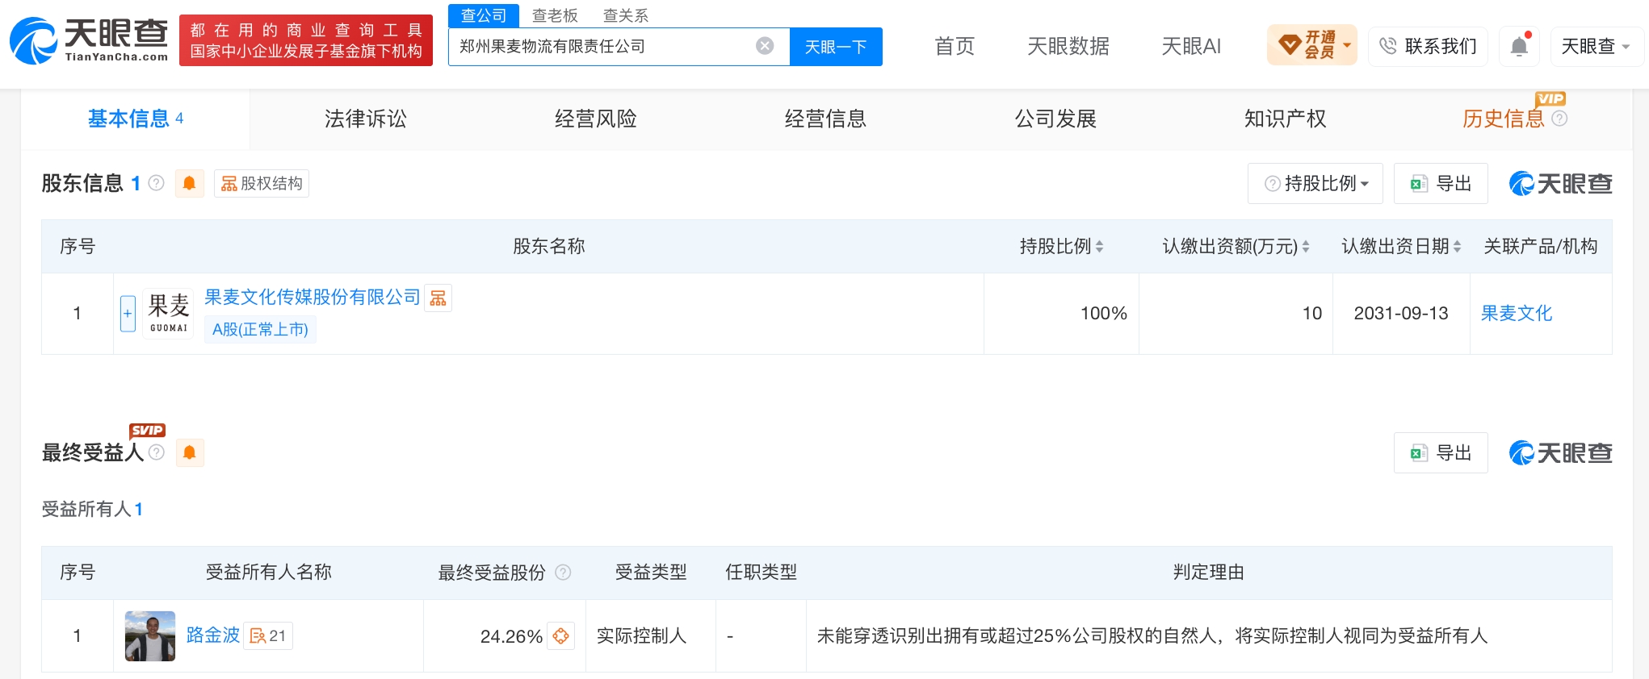Open 果麦文化传媒股份有限公司 shareholder link
The image size is (1649, 679).
(x=313, y=298)
